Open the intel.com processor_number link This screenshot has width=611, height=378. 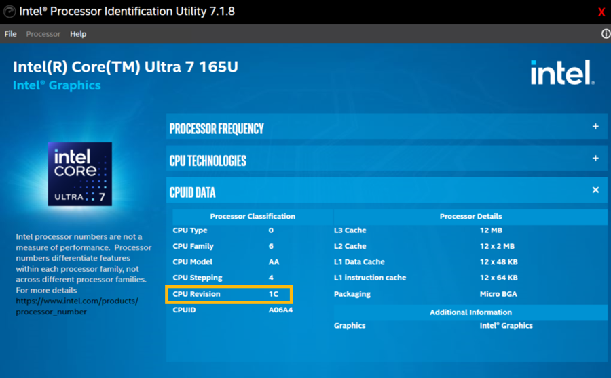point(77,306)
